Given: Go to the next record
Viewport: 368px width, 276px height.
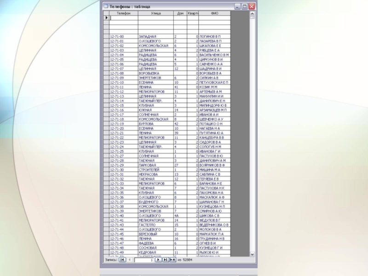Looking at the screenshot, I should (157, 259).
